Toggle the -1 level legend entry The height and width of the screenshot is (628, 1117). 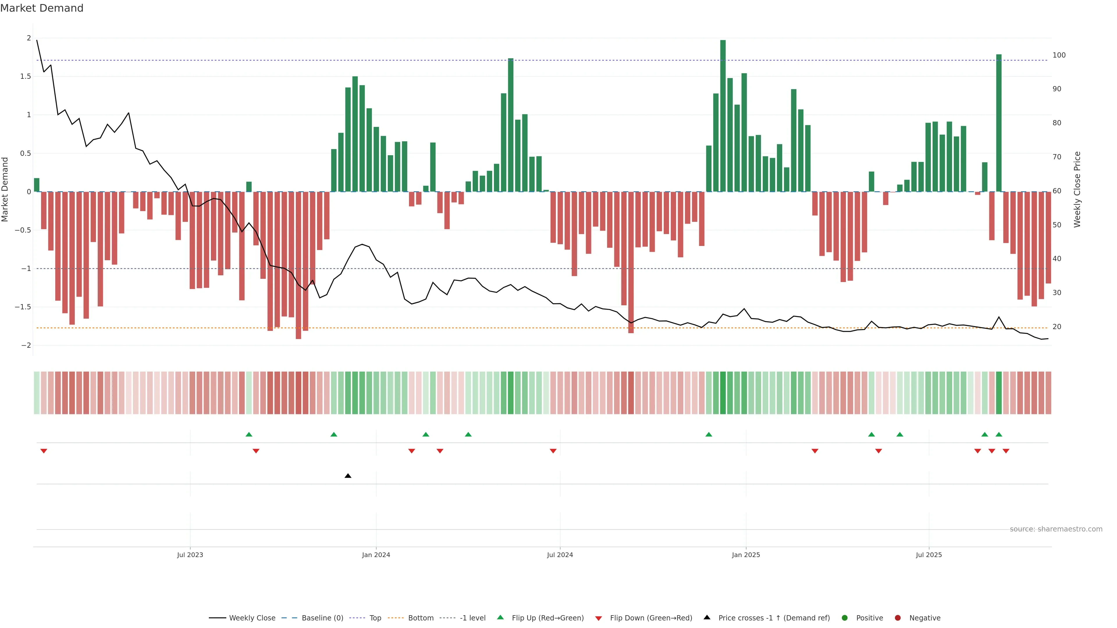tap(473, 618)
